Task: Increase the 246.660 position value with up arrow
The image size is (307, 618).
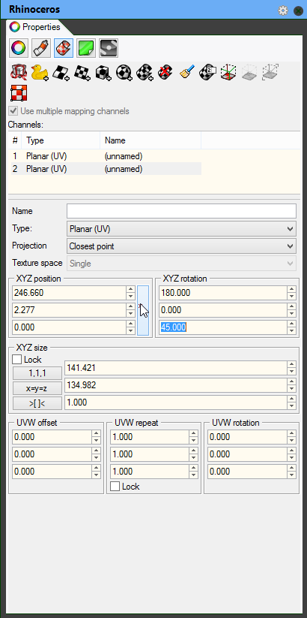Action: coord(131,289)
